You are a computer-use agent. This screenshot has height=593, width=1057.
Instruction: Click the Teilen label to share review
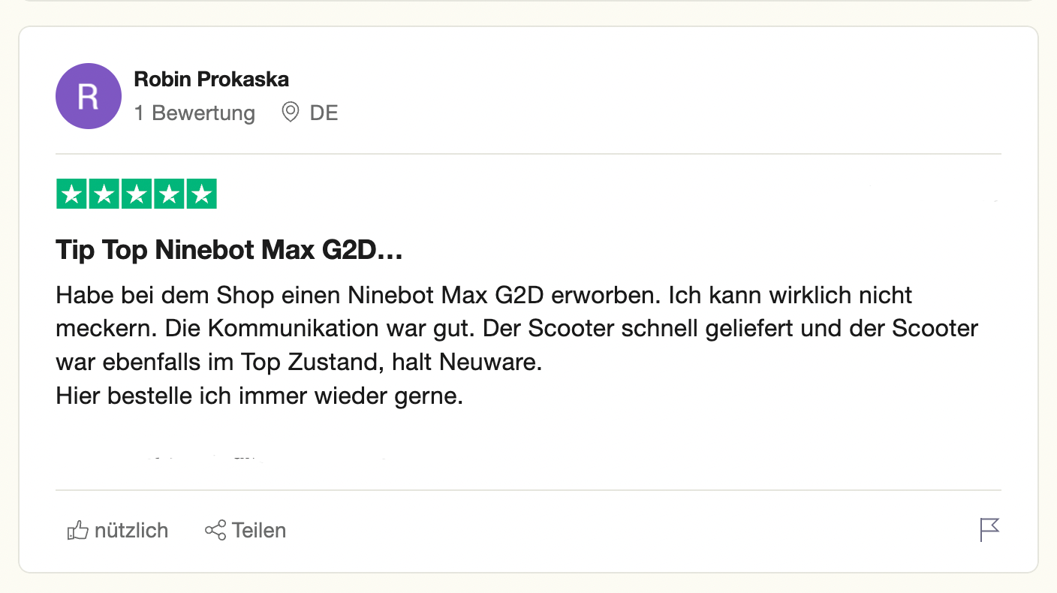259,531
